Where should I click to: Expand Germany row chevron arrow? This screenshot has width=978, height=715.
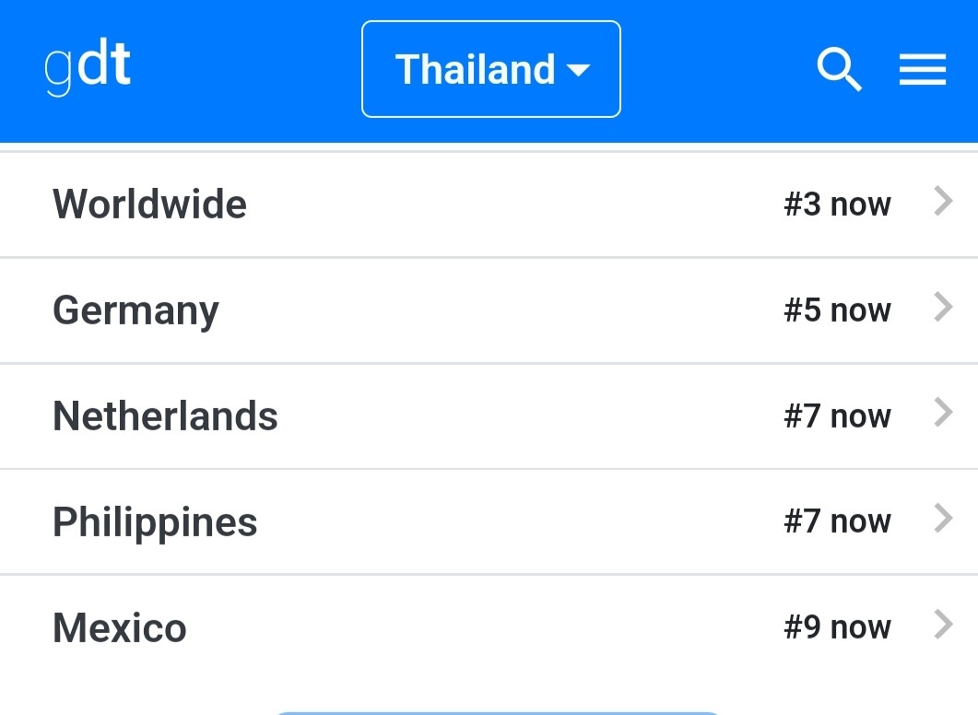point(943,308)
